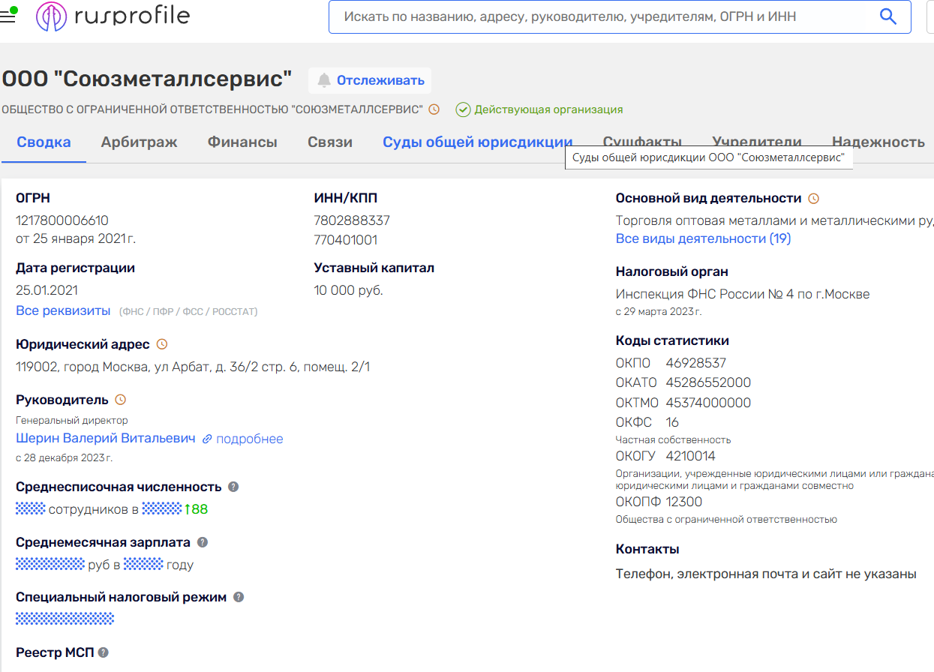The width and height of the screenshot is (934, 672).
Task: Switch to the Сводка tab
Action: click(x=44, y=142)
